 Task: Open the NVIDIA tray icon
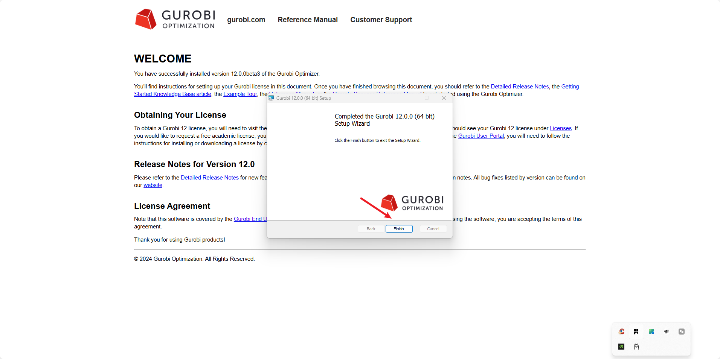pyautogui.click(x=621, y=347)
